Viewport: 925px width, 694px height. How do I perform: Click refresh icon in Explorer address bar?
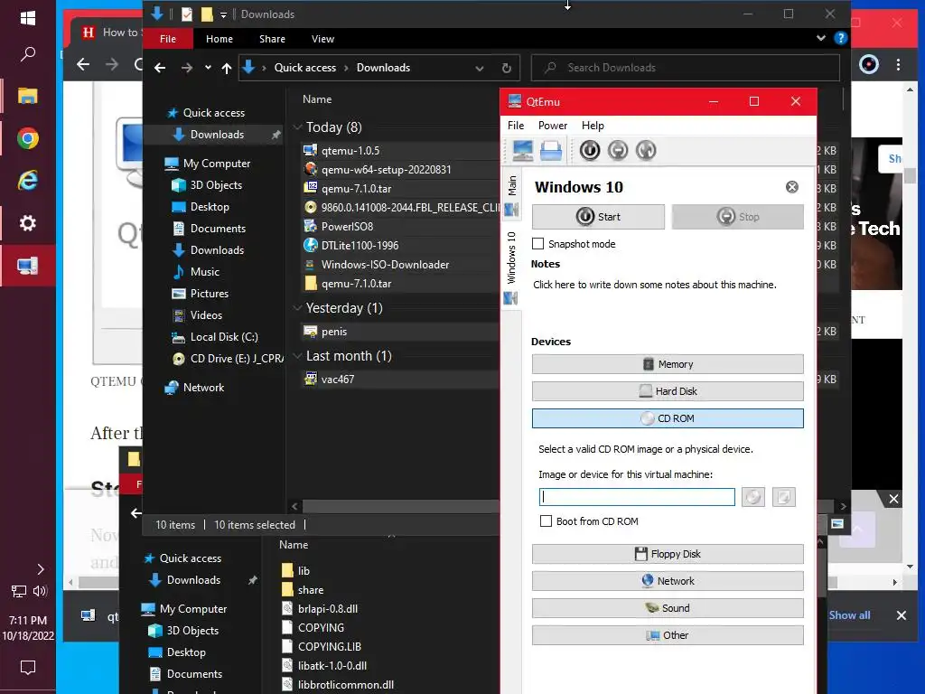pos(506,68)
